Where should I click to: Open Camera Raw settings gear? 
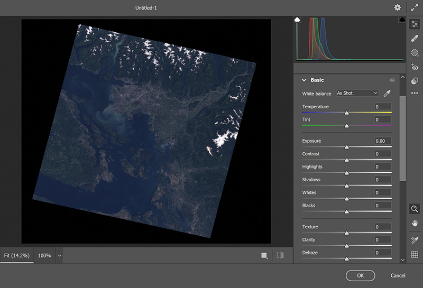[397, 7]
